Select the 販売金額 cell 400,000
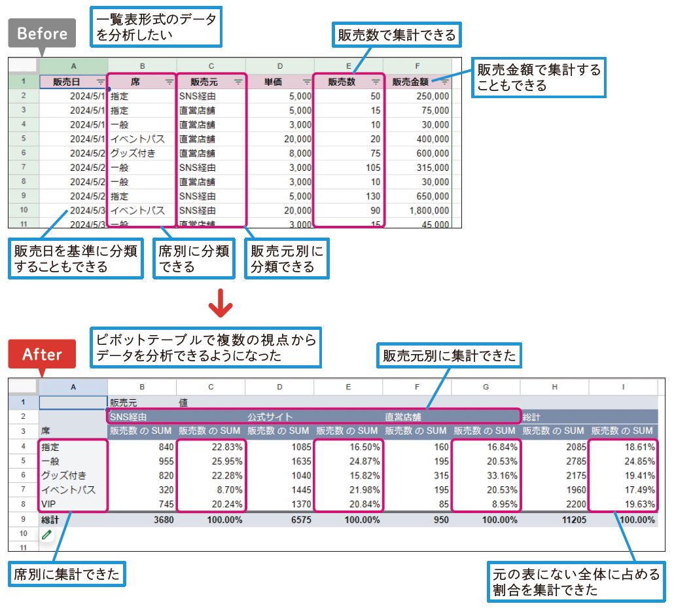 coord(417,139)
